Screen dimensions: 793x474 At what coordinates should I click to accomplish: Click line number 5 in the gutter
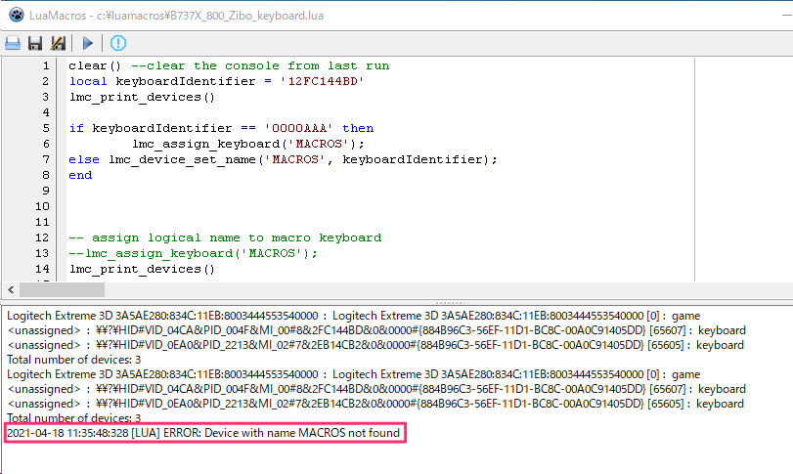pos(45,128)
